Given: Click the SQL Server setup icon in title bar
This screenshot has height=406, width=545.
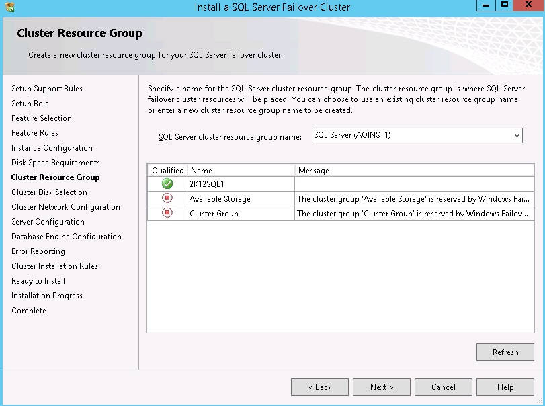Looking at the screenshot, I should pyautogui.click(x=9, y=7).
